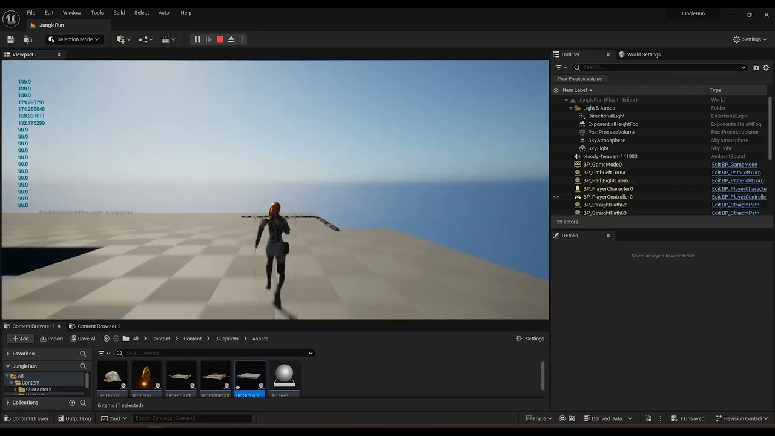Open the Output Log

pos(74,418)
